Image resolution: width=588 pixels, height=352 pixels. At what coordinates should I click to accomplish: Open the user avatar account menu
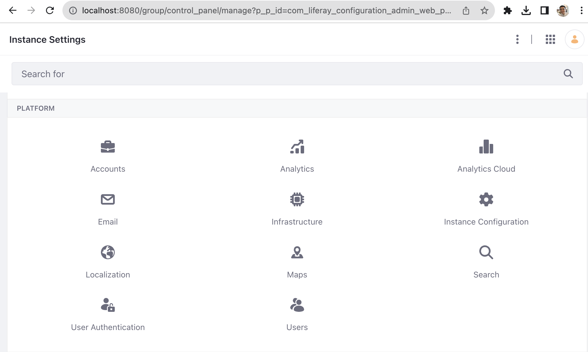tap(574, 39)
